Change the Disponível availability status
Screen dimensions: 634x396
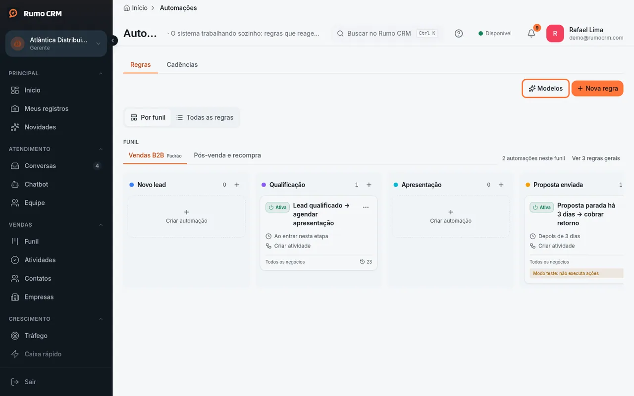(x=495, y=33)
